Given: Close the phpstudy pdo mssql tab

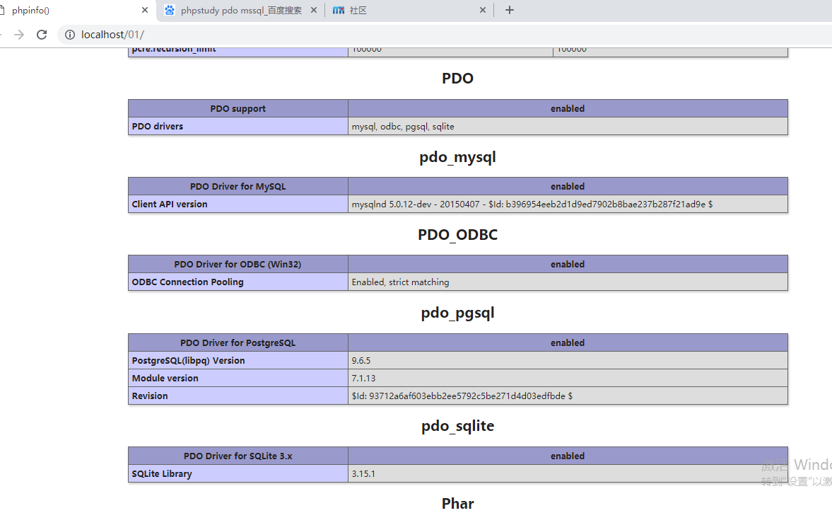Looking at the screenshot, I should point(314,10).
